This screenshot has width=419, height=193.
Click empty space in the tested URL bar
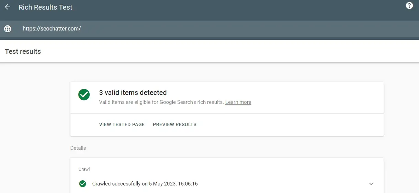pos(240,29)
